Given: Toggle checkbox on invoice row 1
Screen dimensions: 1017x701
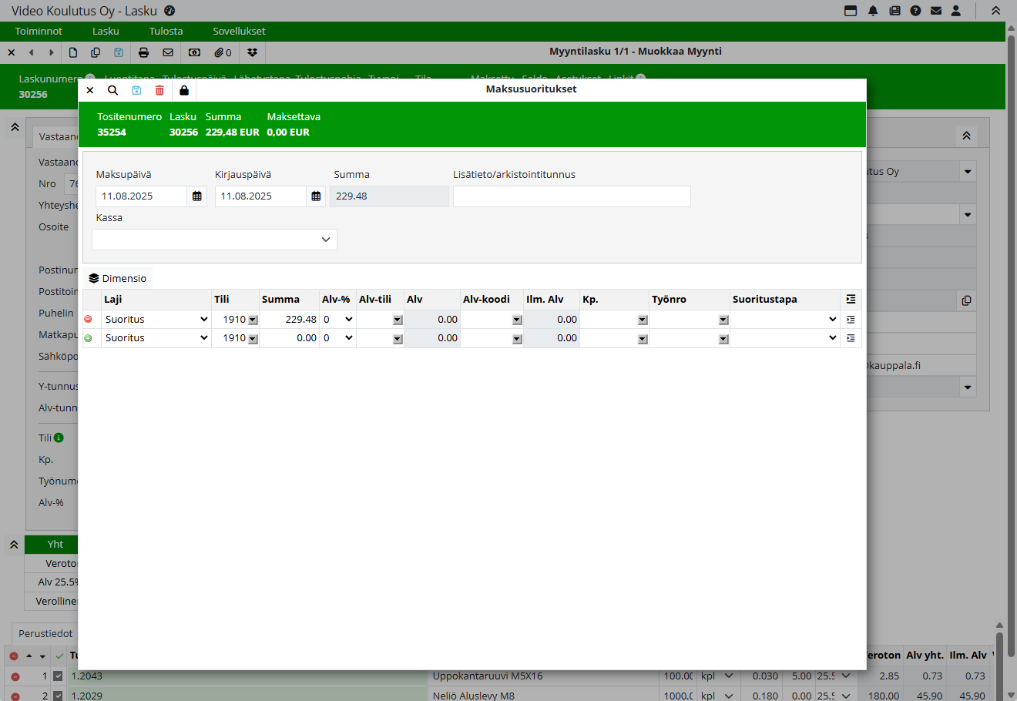Looking at the screenshot, I should click(58, 676).
